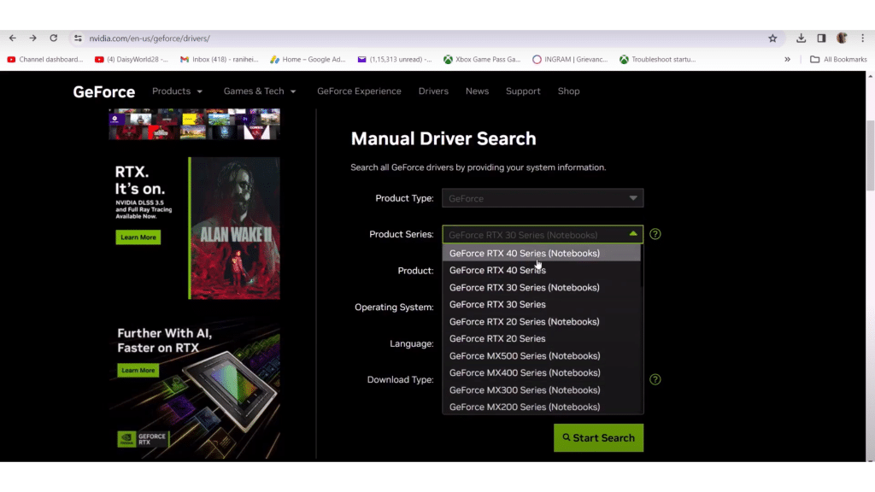The image size is (875, 492).
Task: Select GeForce RTX 30 Series (Notebooks)
Action: click(541, 287)
